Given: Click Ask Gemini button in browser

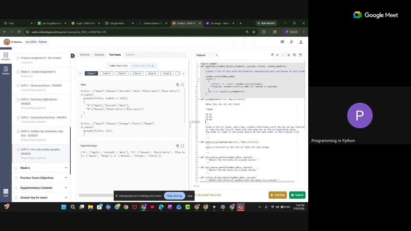Looking at the screenshot, I should pos(266,23).
